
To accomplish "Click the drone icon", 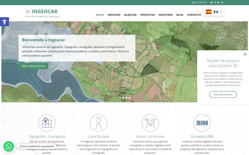I will coord(150,123).
